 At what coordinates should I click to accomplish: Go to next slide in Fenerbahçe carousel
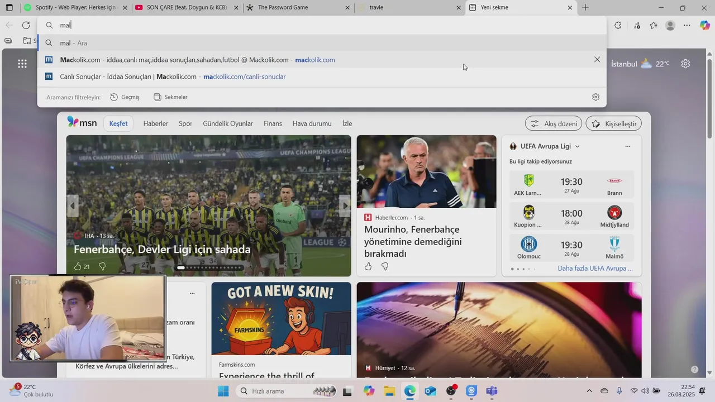345,206
